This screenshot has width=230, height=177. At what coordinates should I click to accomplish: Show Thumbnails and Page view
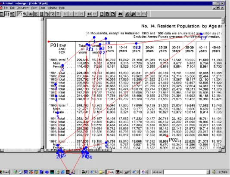(x=12, y=14)
